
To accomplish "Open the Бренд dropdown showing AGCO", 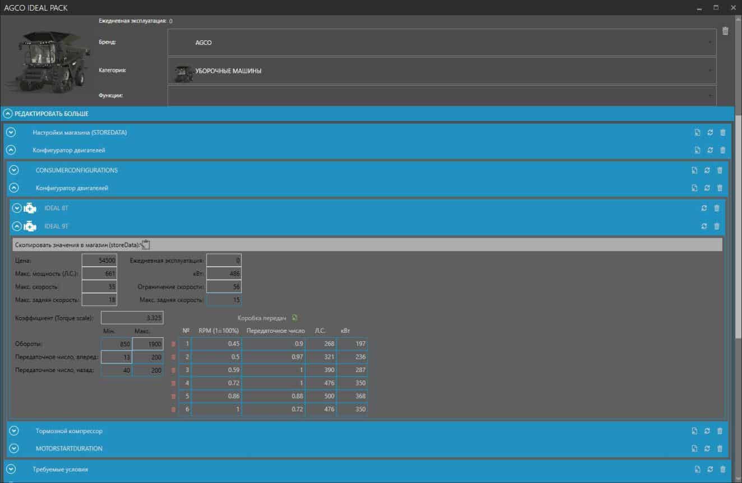I will pyautogui.click(x=441, y=43).
